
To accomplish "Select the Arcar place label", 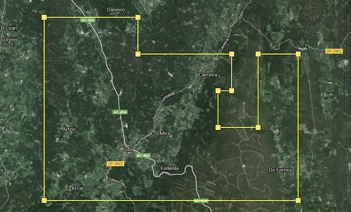I will [77, 188].
